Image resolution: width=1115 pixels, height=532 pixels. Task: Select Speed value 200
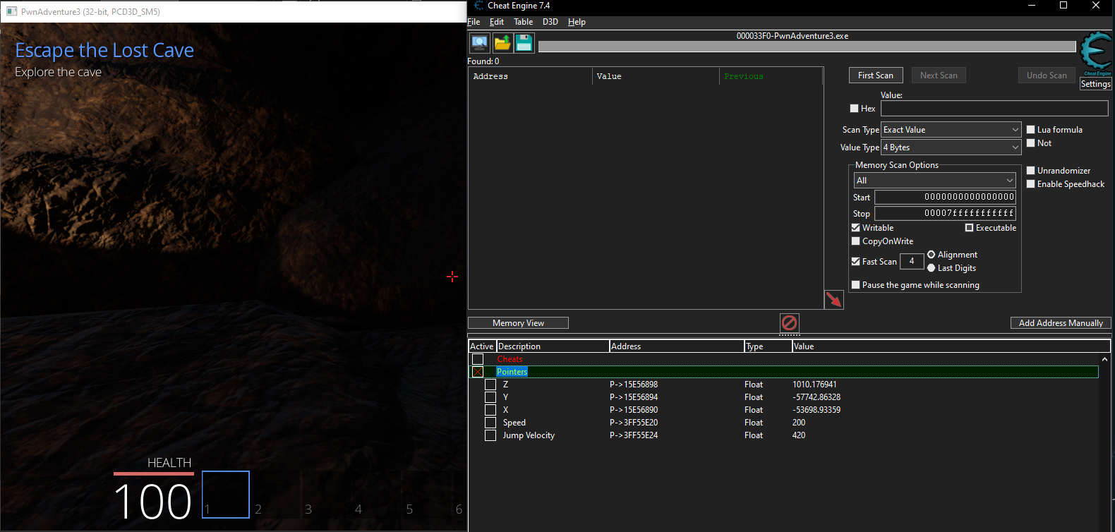coord(799,423)
